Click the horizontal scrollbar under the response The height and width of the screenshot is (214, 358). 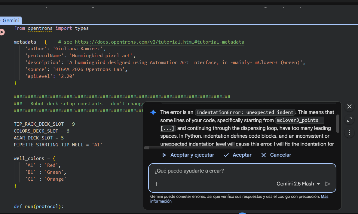[x=193, y=148]
